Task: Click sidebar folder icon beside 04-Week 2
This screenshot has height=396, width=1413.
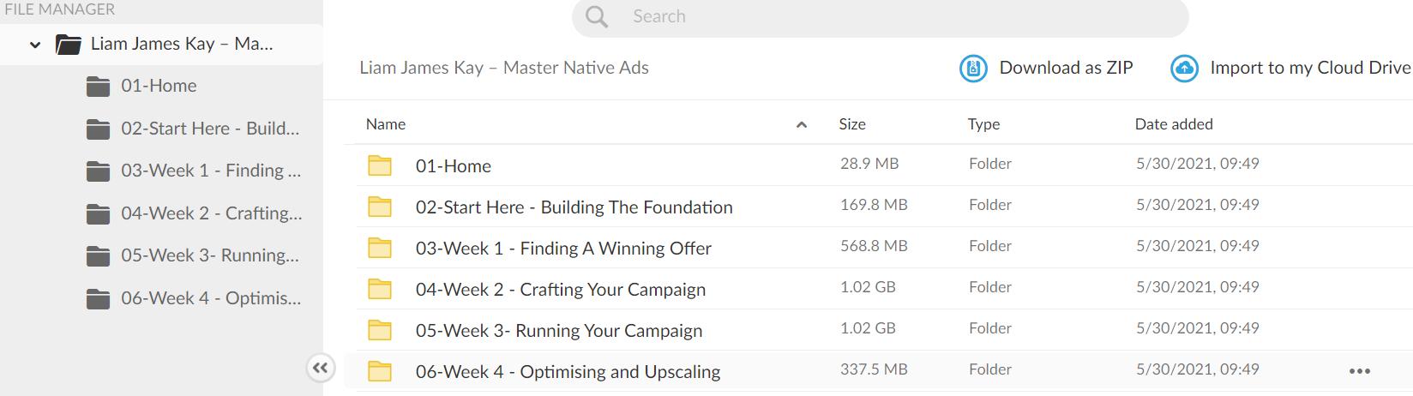Action: (99, 213)
